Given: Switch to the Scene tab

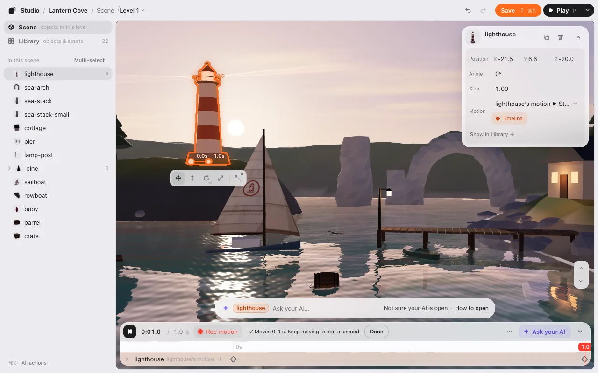Looking at the screenshot, I should pos(58,27).
